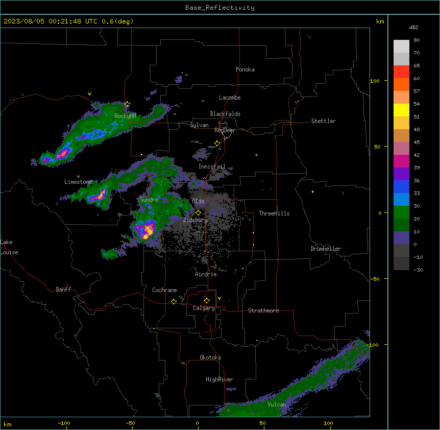
Task: Click the Base_Reflectivity title
Action: coord(220,8)
